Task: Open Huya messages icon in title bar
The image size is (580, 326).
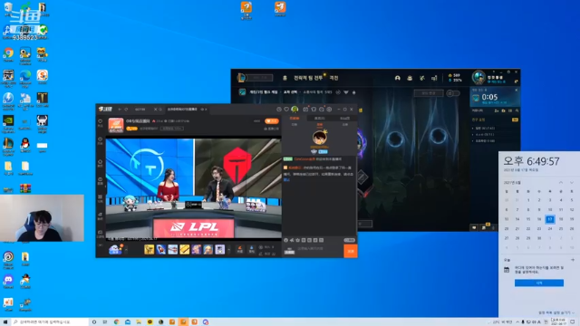Action: click(x=322, y=110)
